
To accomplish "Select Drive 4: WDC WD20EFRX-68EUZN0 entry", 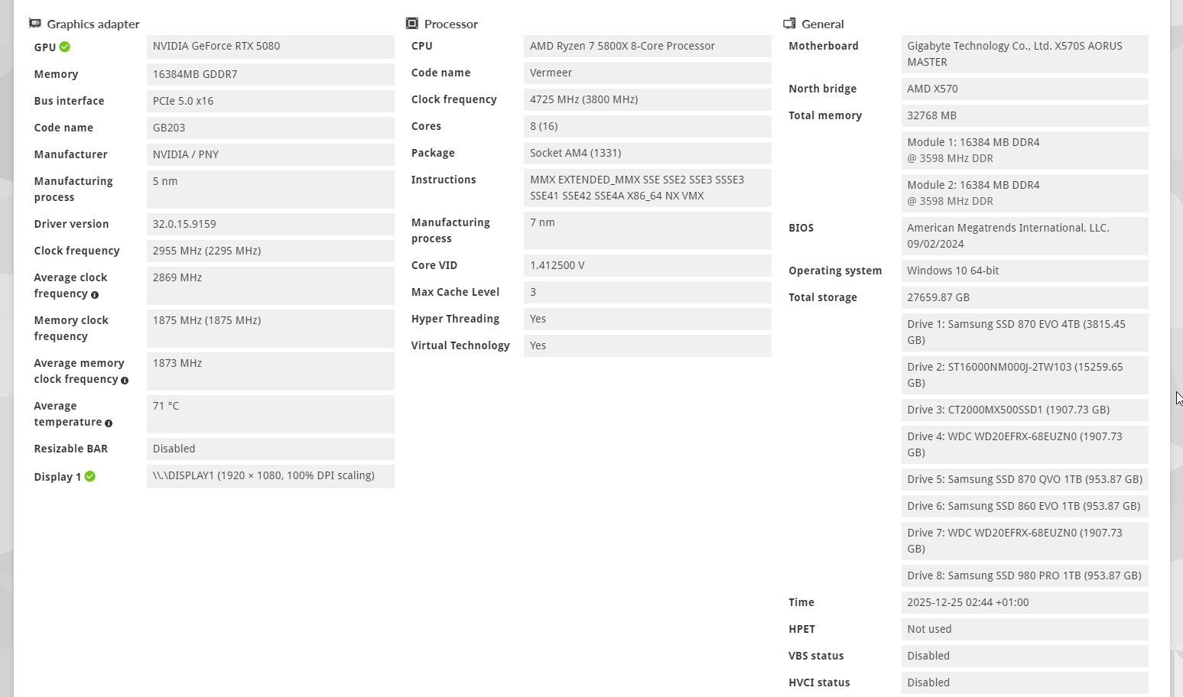I will tap(1025, 445).
